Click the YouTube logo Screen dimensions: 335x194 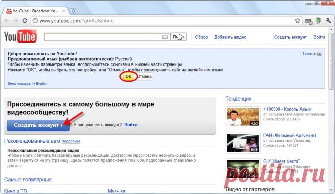[20, 37]
